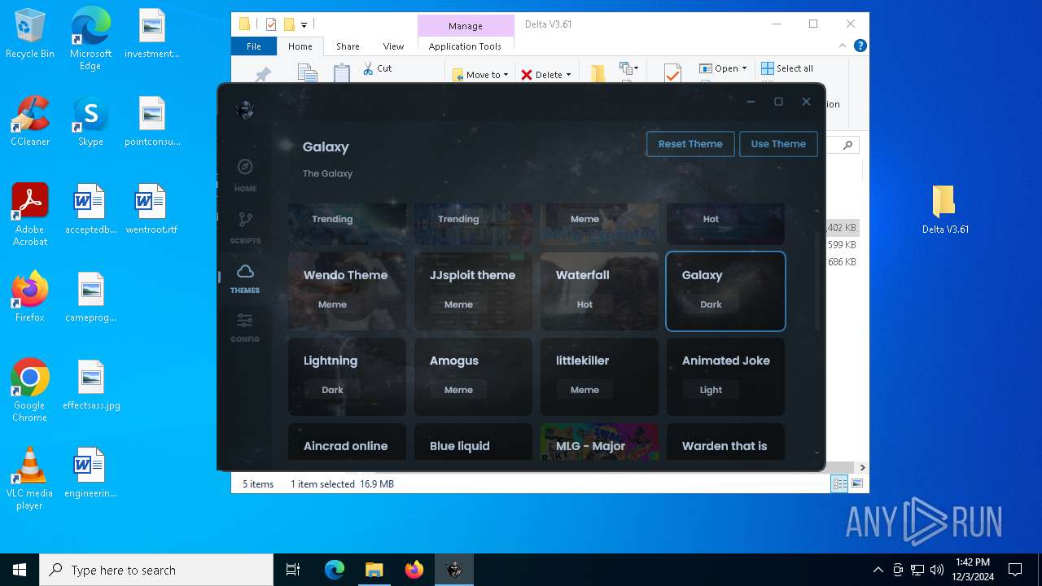This screenshot has height=586, width=1042.
Task: Click the Hot tag on Waterfall card
Action: point(584,304)
